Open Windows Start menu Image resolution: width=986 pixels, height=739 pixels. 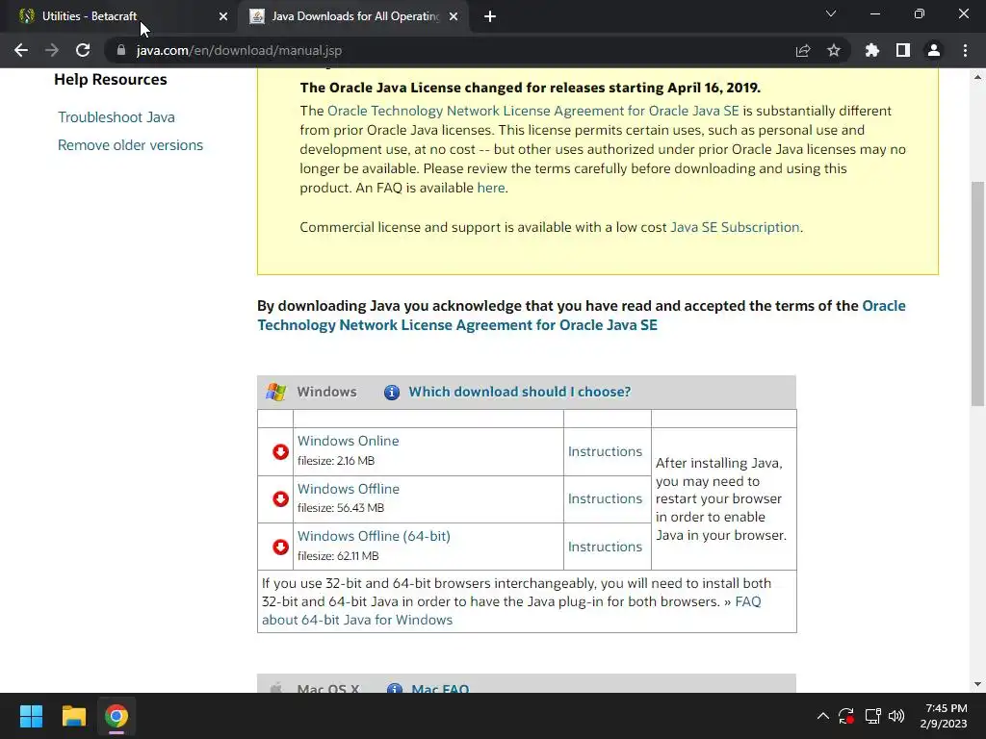click(x=31, y=716)
